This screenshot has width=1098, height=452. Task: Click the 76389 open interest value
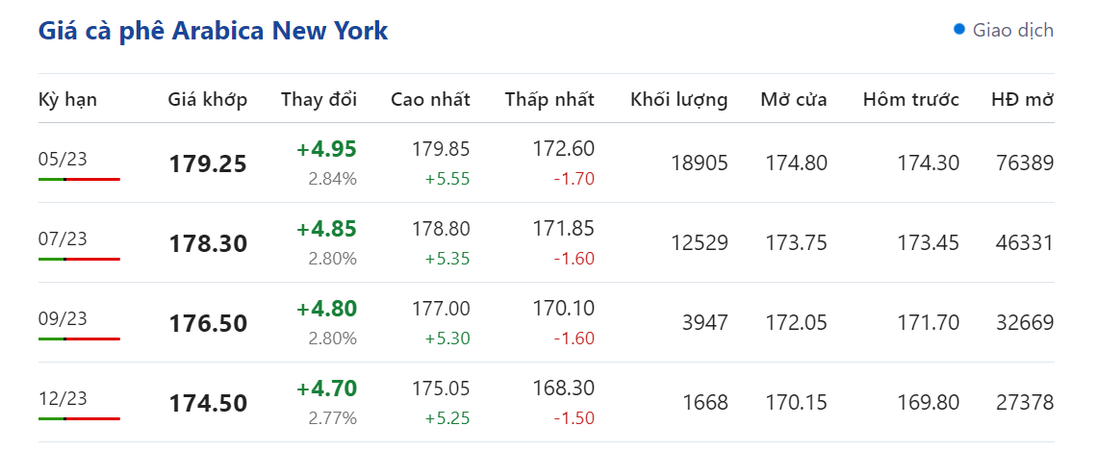pyautogui.click(x=1027, y=163)
